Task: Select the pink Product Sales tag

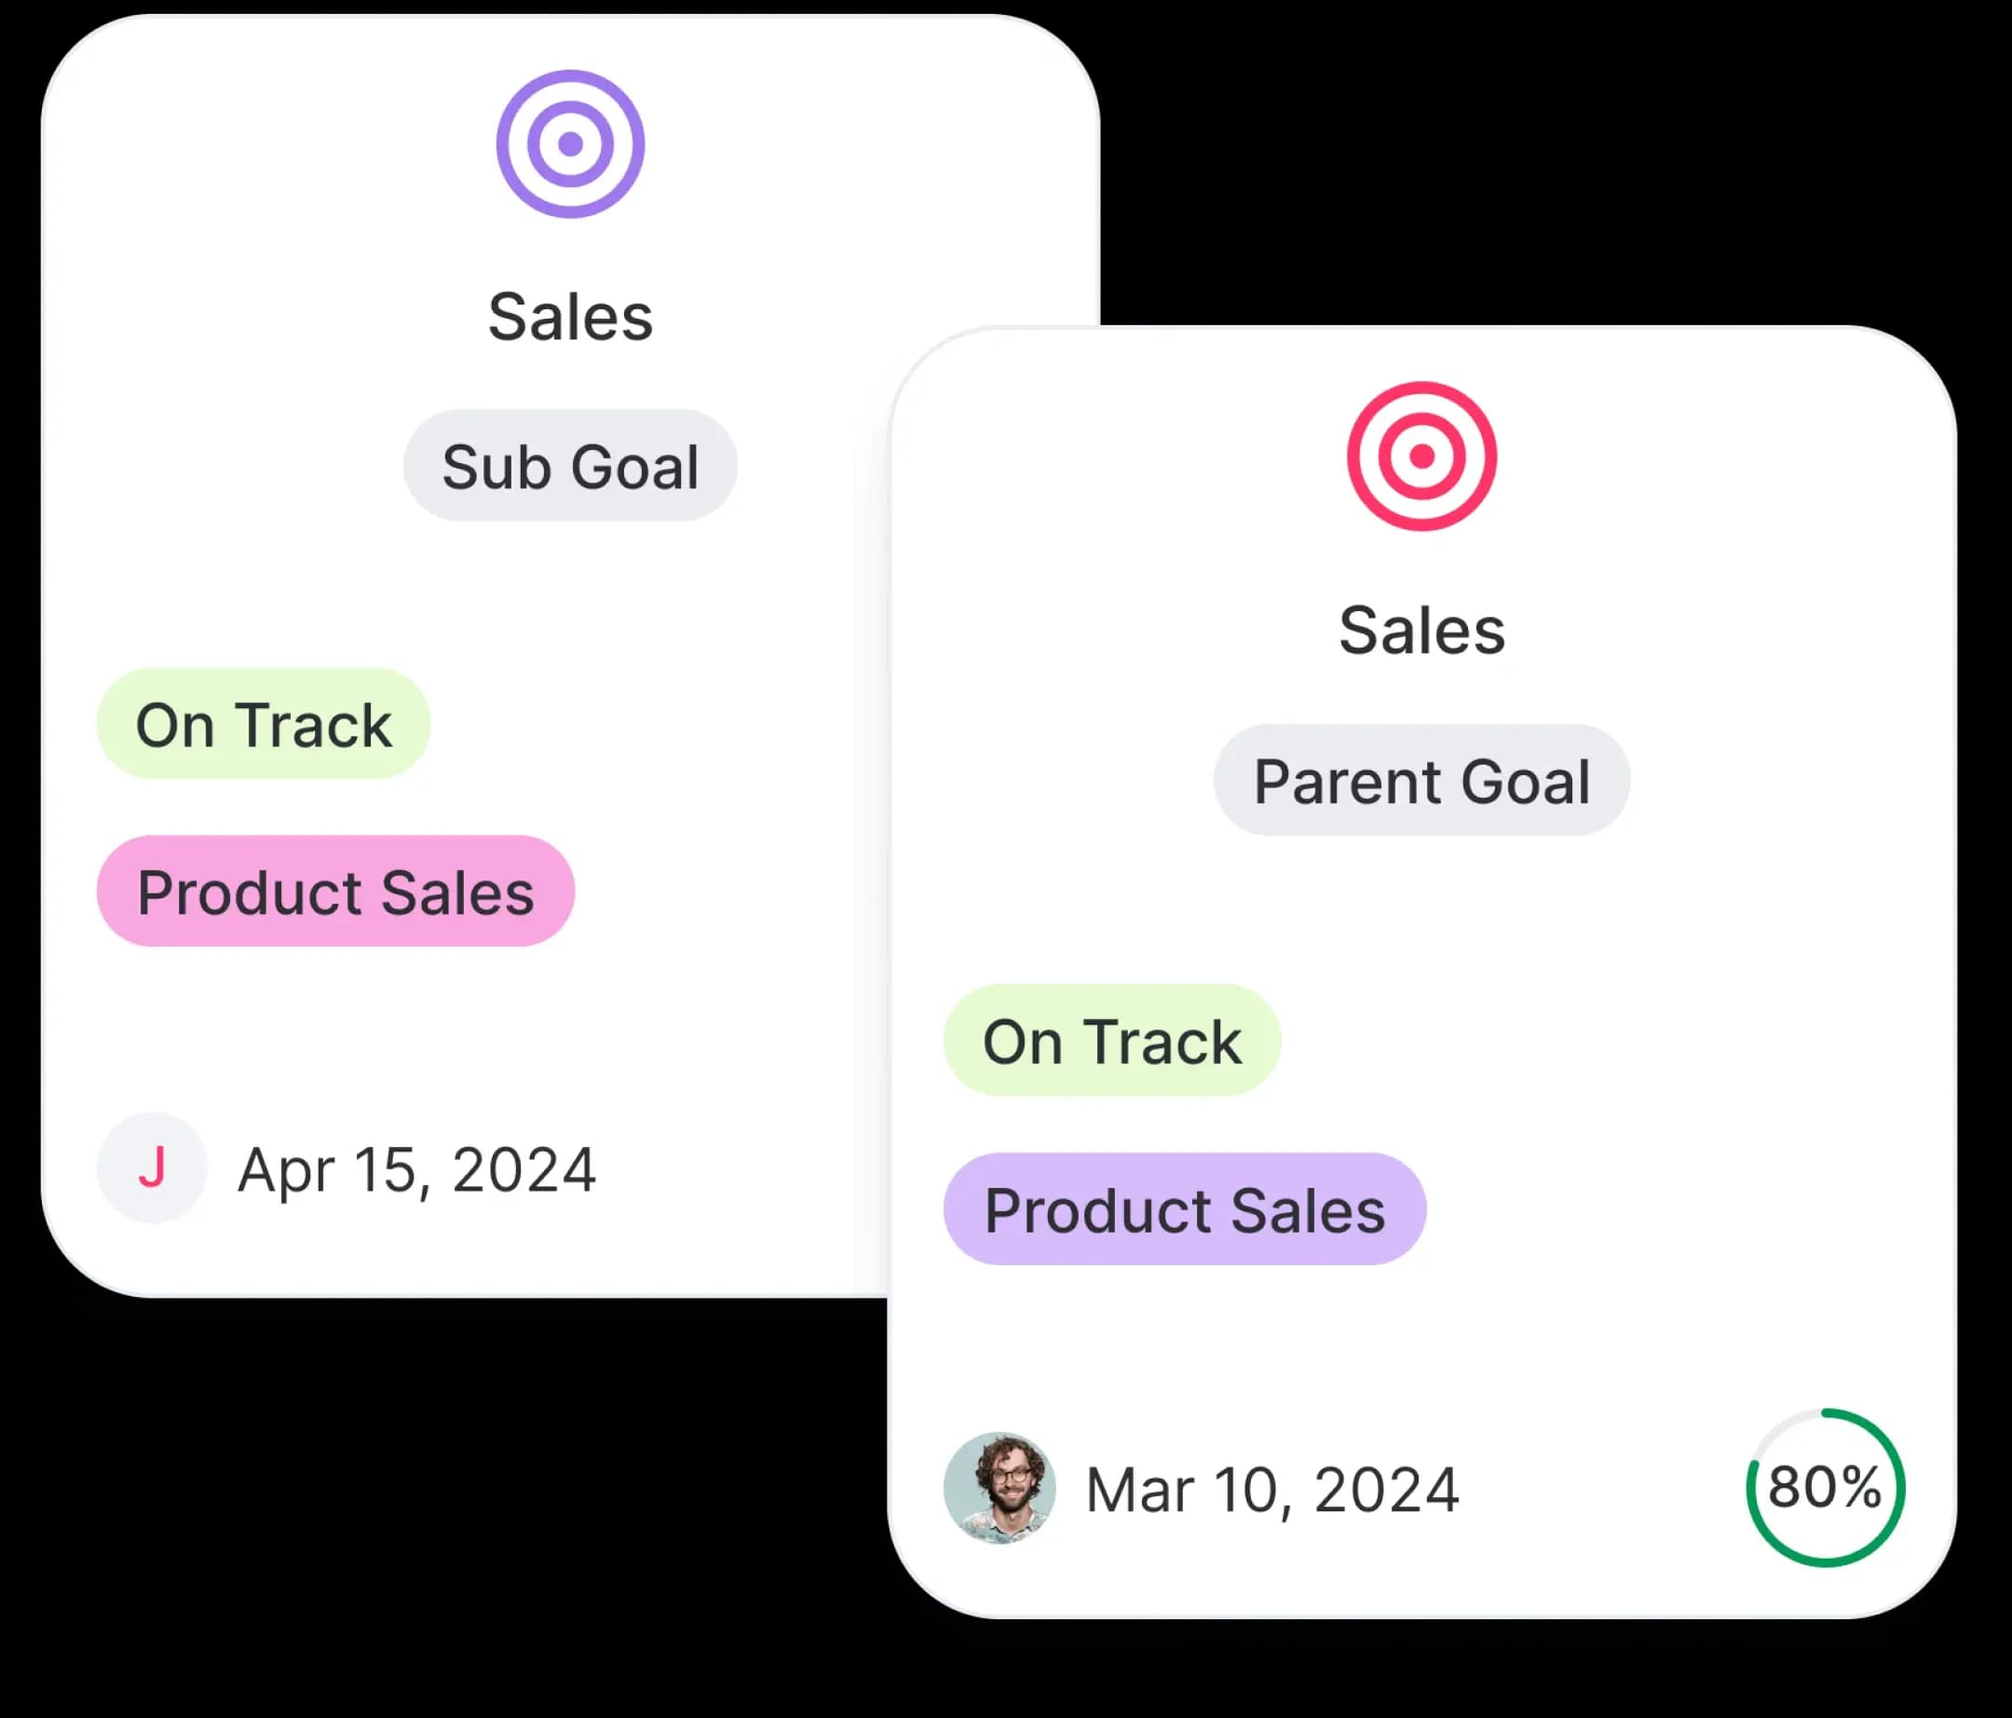Action: pos(336,892)
